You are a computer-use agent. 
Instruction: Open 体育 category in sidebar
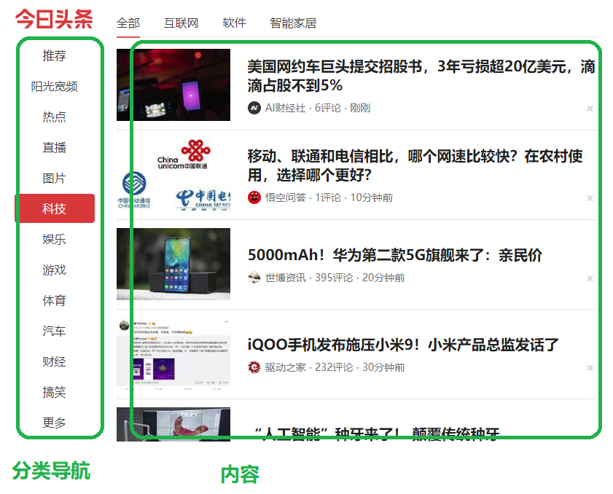(x=55, y=300)
